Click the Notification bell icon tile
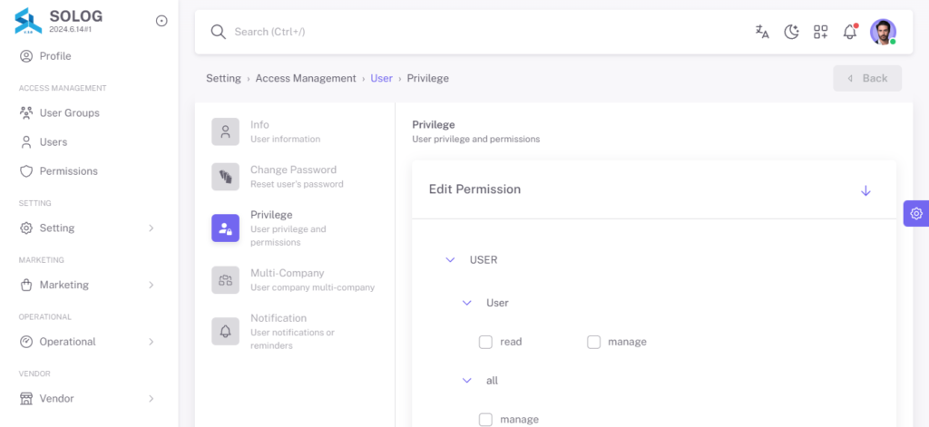Image resolution: width=929 pixels, height=427 pixels. point(226,332)
